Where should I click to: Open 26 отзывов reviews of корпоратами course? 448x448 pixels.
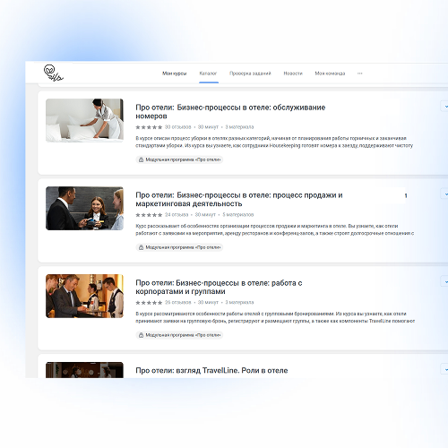pos(178,303)
